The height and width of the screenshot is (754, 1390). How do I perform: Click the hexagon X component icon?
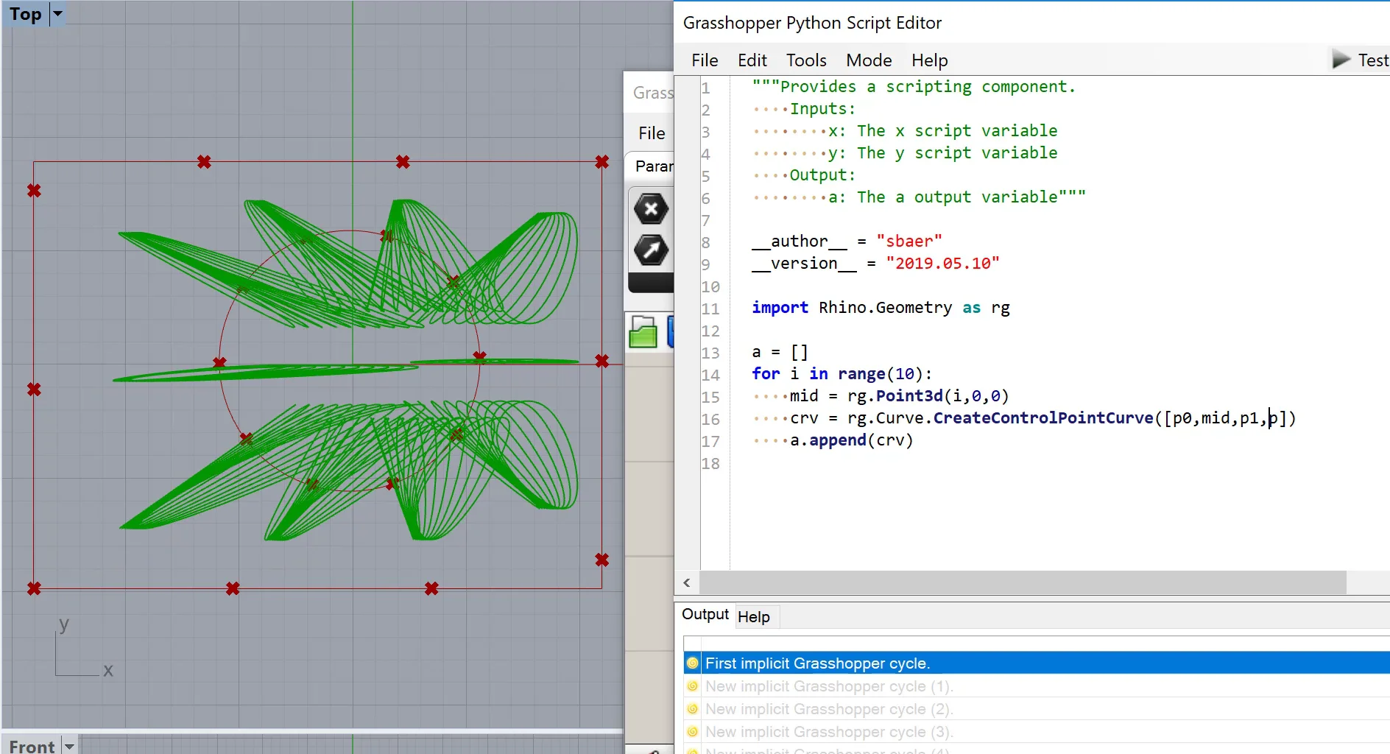tap(651, 209)
